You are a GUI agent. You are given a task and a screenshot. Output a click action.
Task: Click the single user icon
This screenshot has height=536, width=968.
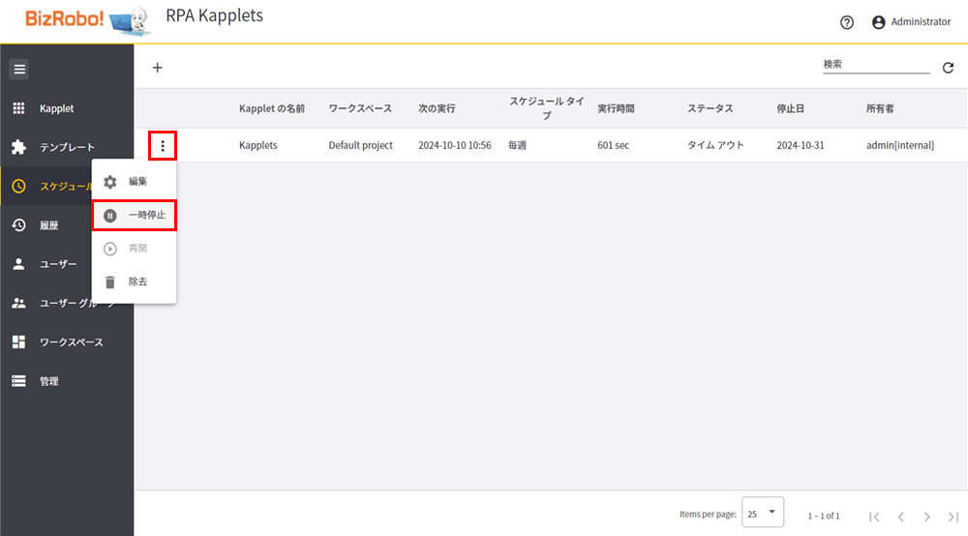[x=19, y=264]
